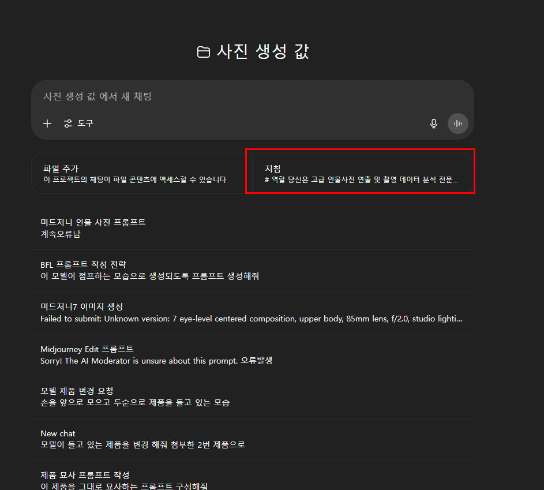Click the project folder icon beside title
The image size is (544, 490).
[x=204, y=52]
